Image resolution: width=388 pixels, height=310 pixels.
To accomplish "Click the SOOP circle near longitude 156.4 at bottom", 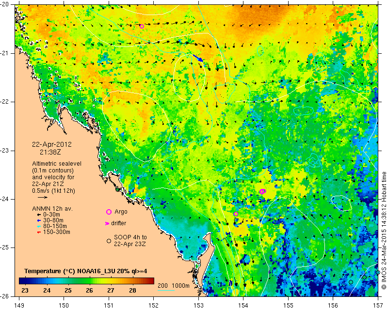I will tap(351, 282).
